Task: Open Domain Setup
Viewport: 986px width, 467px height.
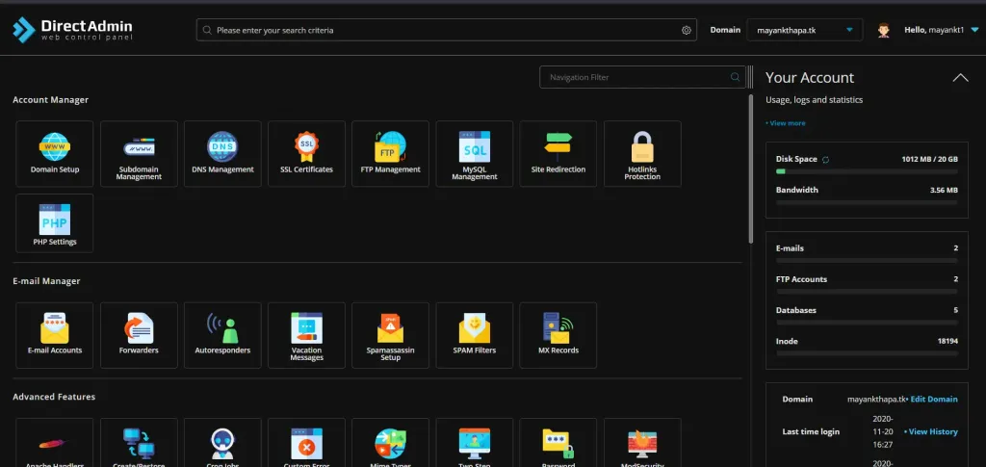Action: (x=55, y=153)
